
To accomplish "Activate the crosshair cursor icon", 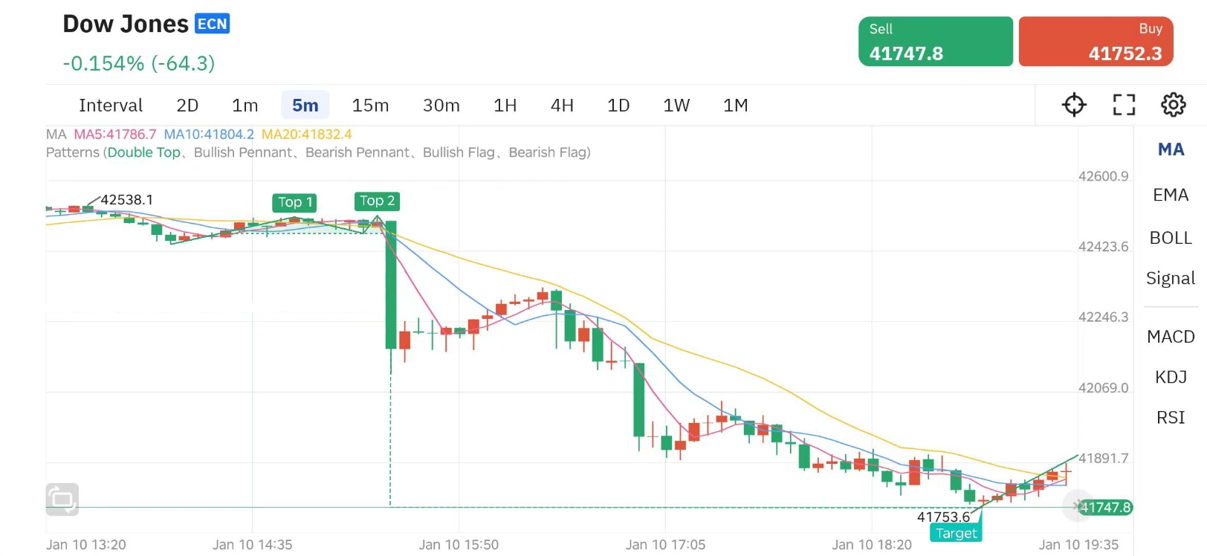I will [1074, 105].
